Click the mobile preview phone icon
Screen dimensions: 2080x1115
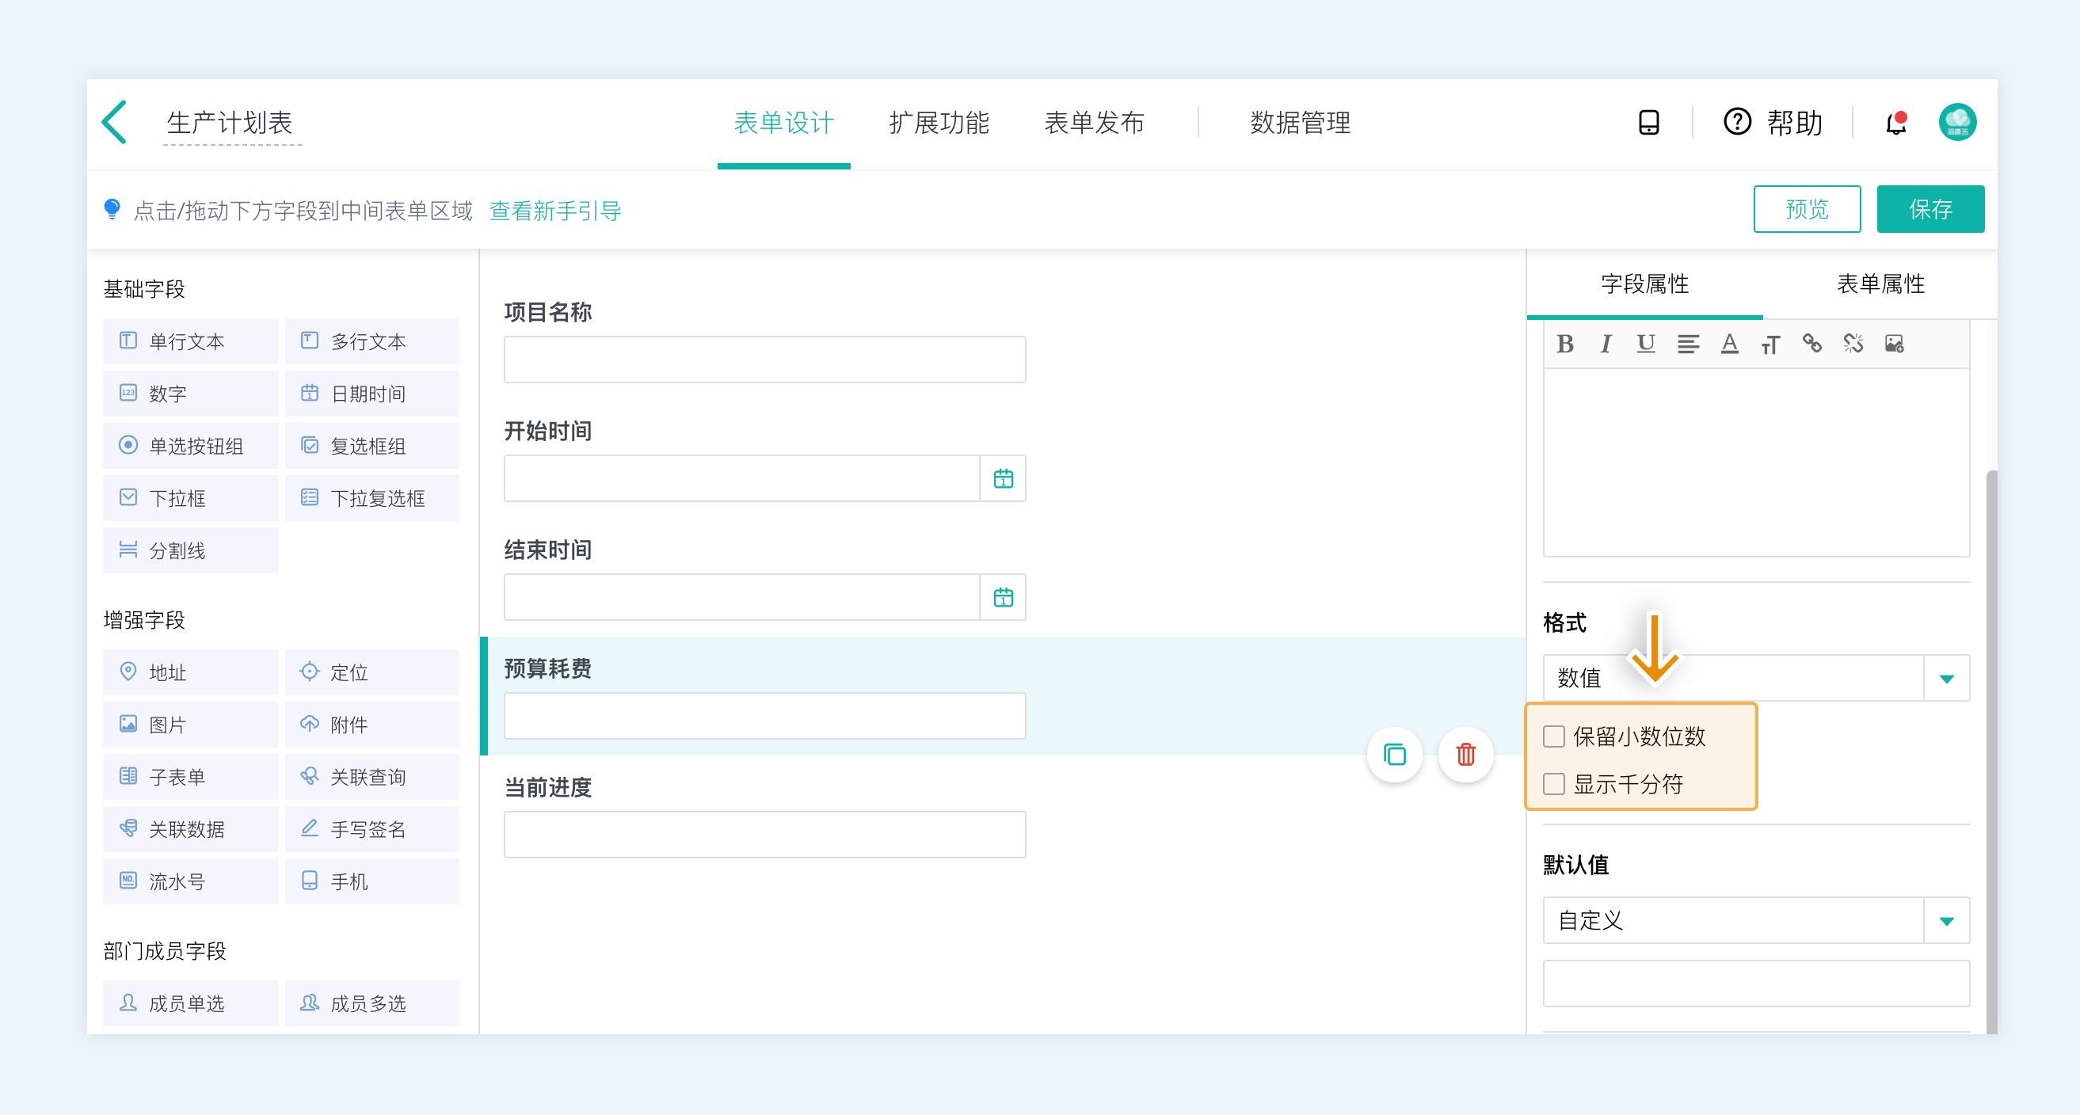pyautogui.click(x=1648, y=123)
